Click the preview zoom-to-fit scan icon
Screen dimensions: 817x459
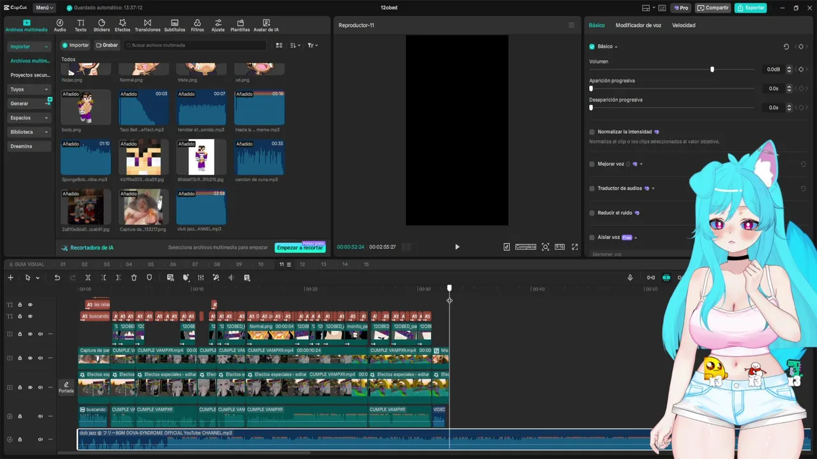click(545, 247)
